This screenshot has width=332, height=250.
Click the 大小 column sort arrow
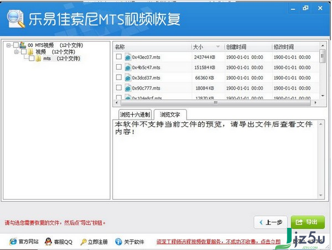(x=217, y=46)
